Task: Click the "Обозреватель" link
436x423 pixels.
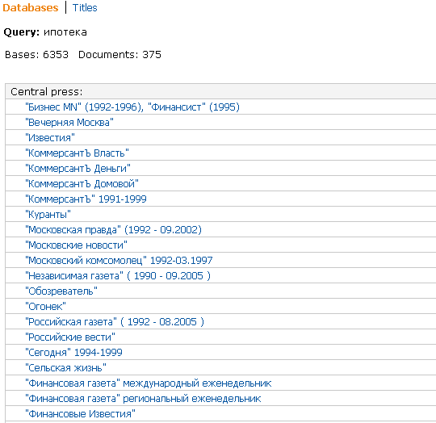Action: (61, 291)
